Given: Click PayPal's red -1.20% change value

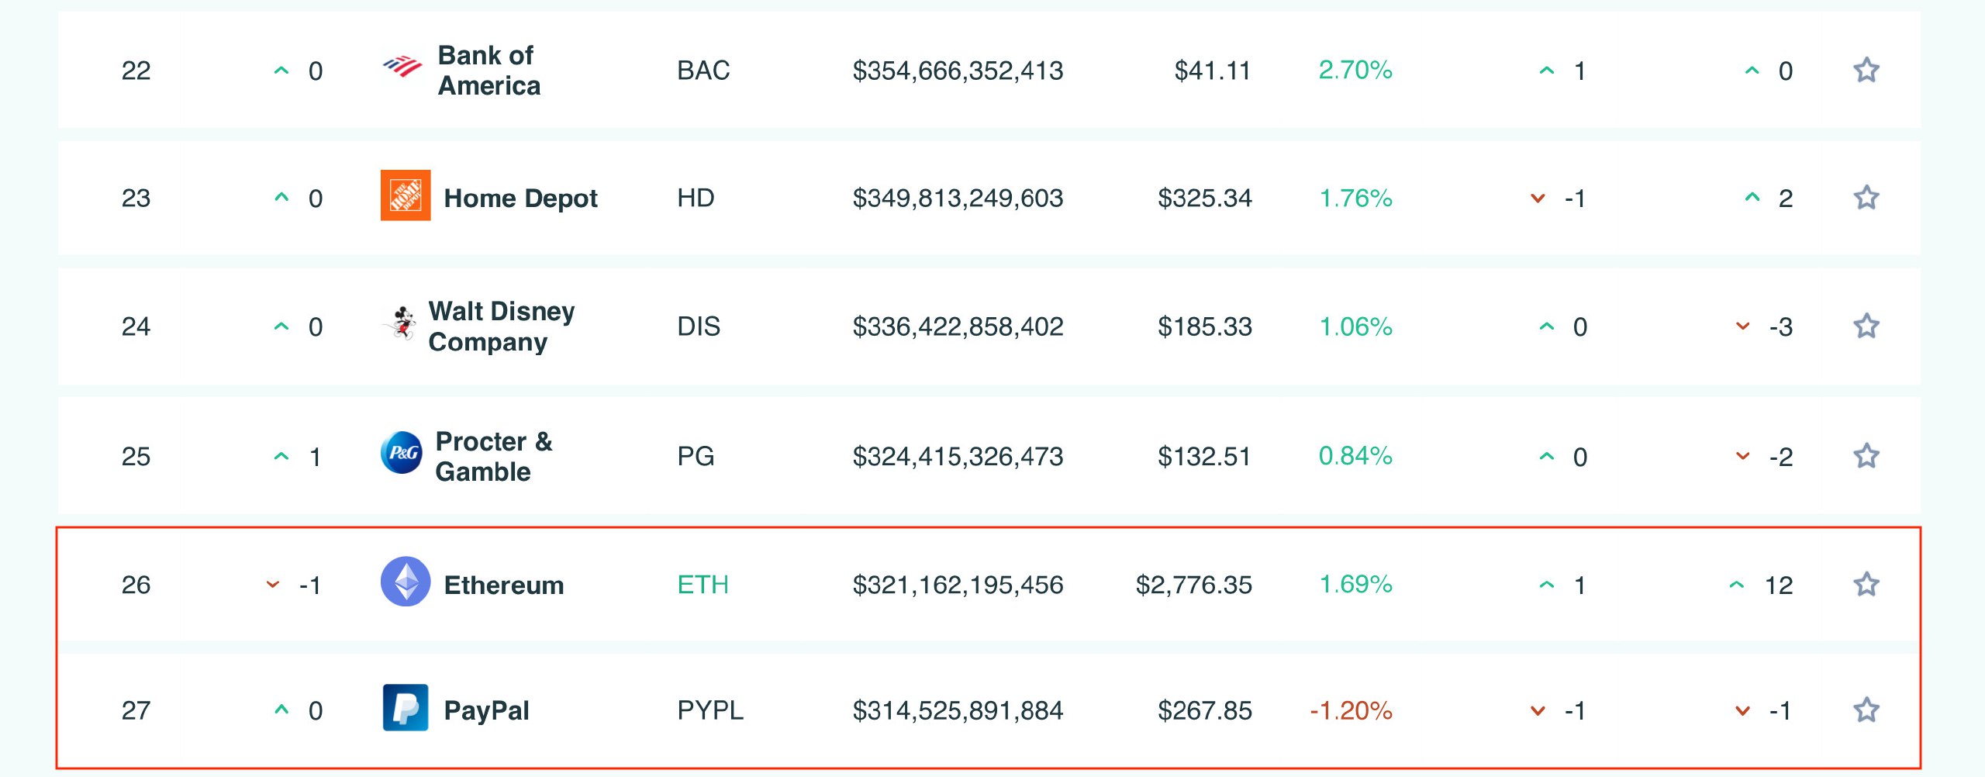Looking at the screenshot, I should point(1351,710).
